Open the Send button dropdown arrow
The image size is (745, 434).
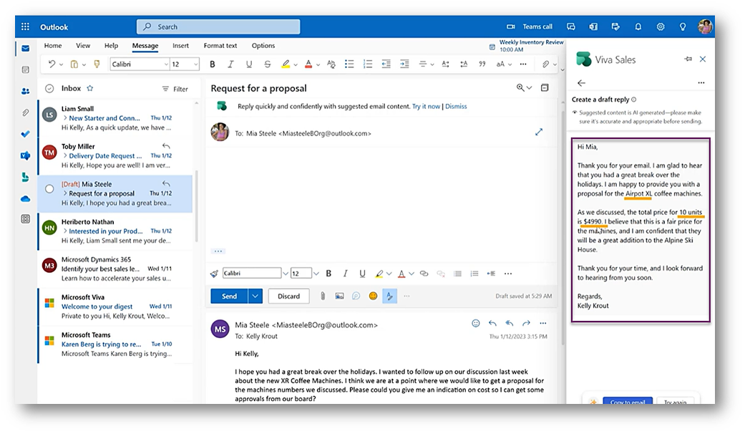[x=254, y=295]
